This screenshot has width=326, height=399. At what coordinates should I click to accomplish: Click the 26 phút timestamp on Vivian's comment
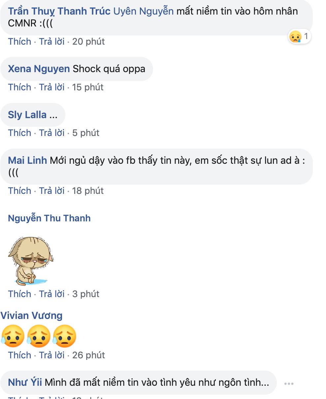[88, 355]
